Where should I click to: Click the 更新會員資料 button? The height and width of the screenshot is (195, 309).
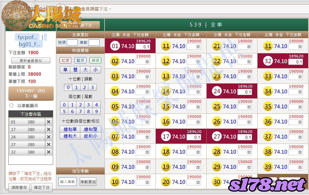31,60
